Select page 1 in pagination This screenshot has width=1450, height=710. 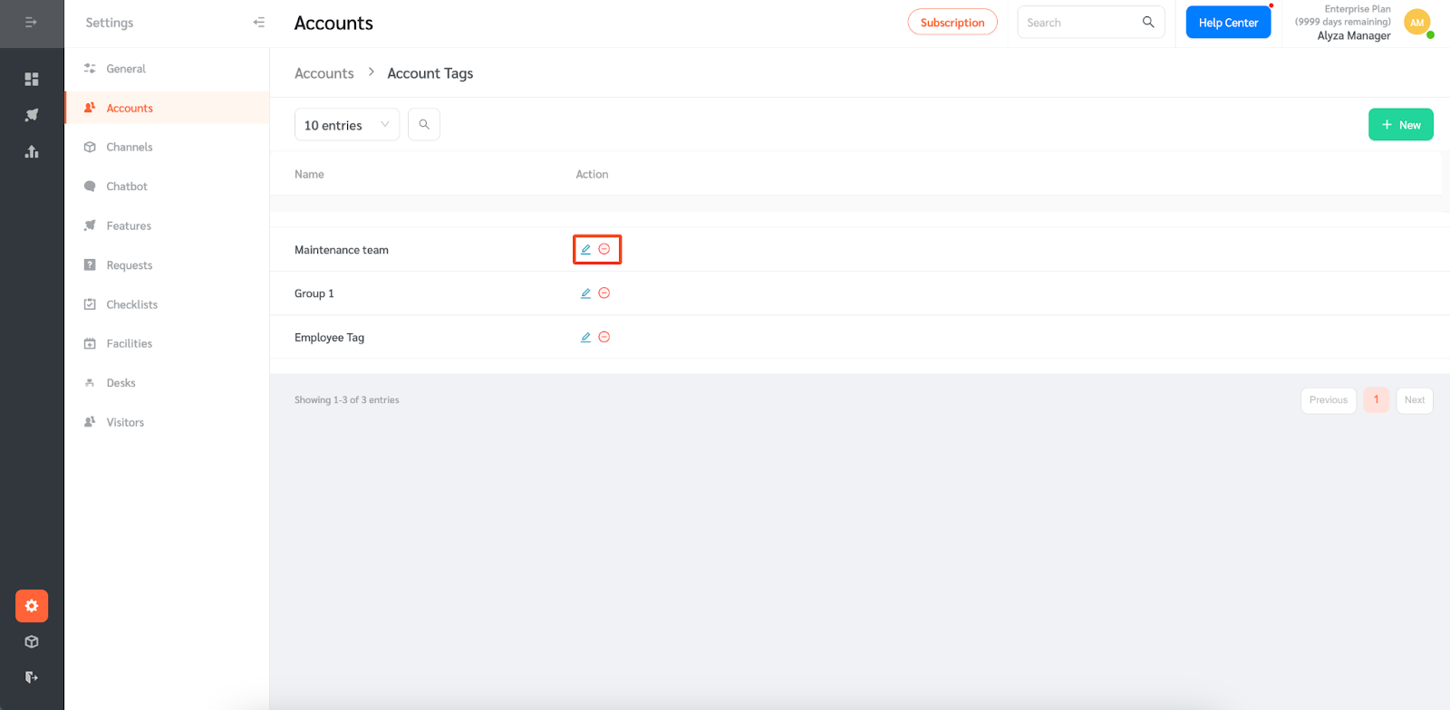coord(1377,400)
